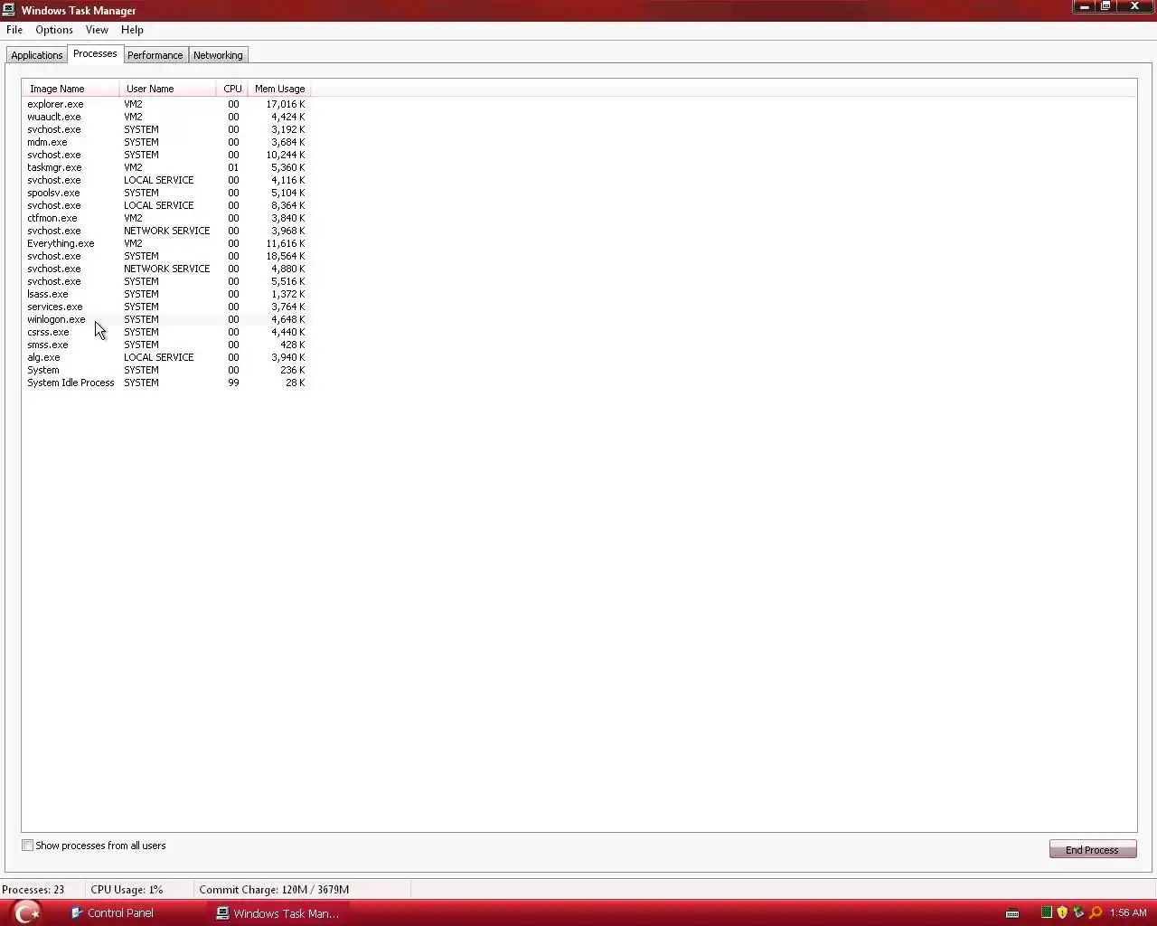This screenshot has height=926, width=1157.
Task: Sort by CPU column header
Action: pyautogui.click(x=232, y=89)
